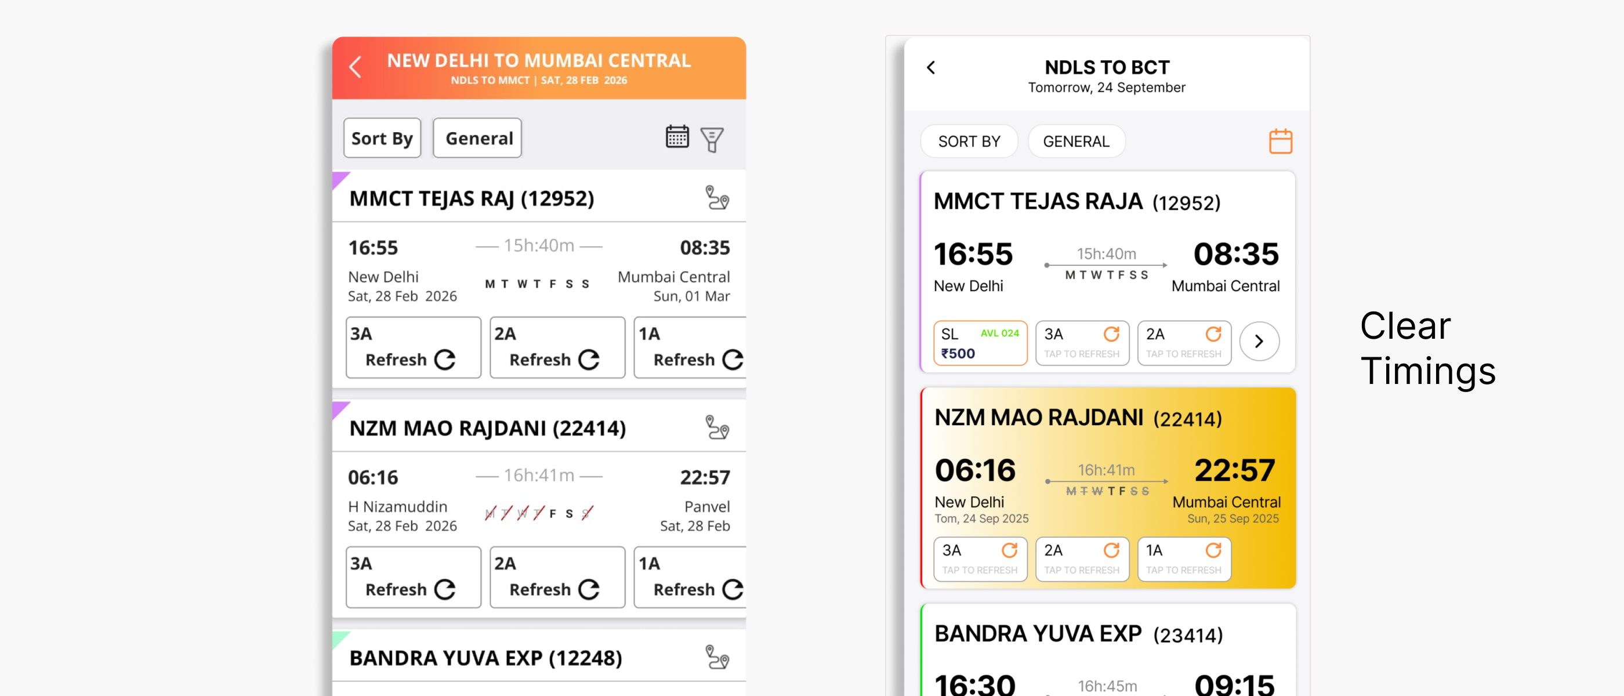Open the funnel filter icon

(x=712, y=139)
